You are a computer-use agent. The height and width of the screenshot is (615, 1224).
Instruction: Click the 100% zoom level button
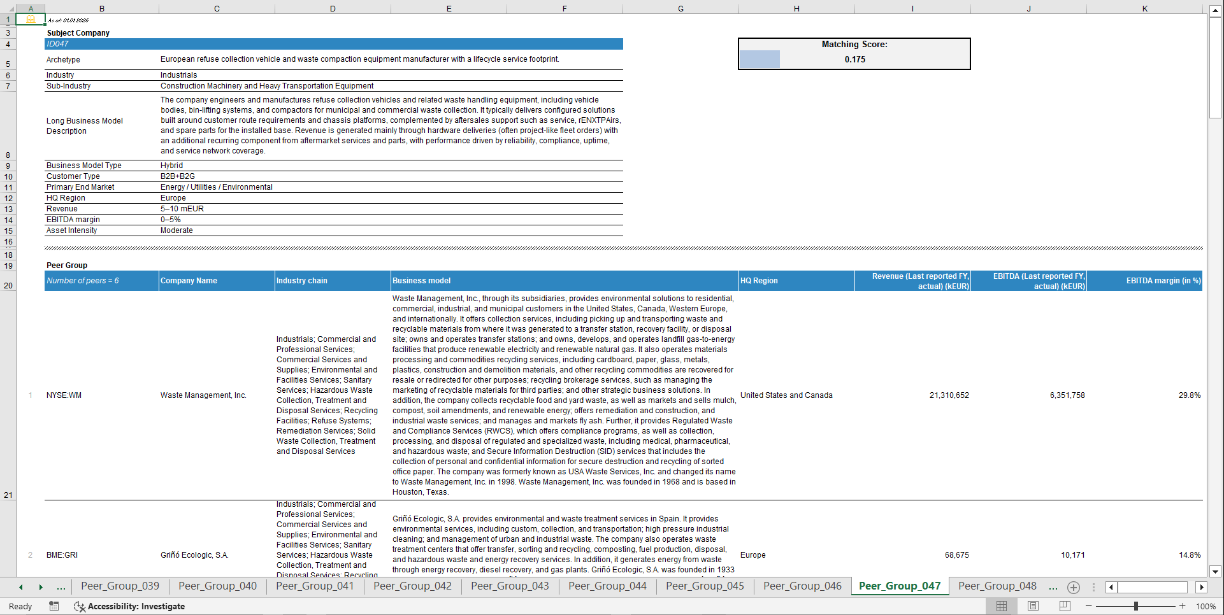tap(1206, 606)
